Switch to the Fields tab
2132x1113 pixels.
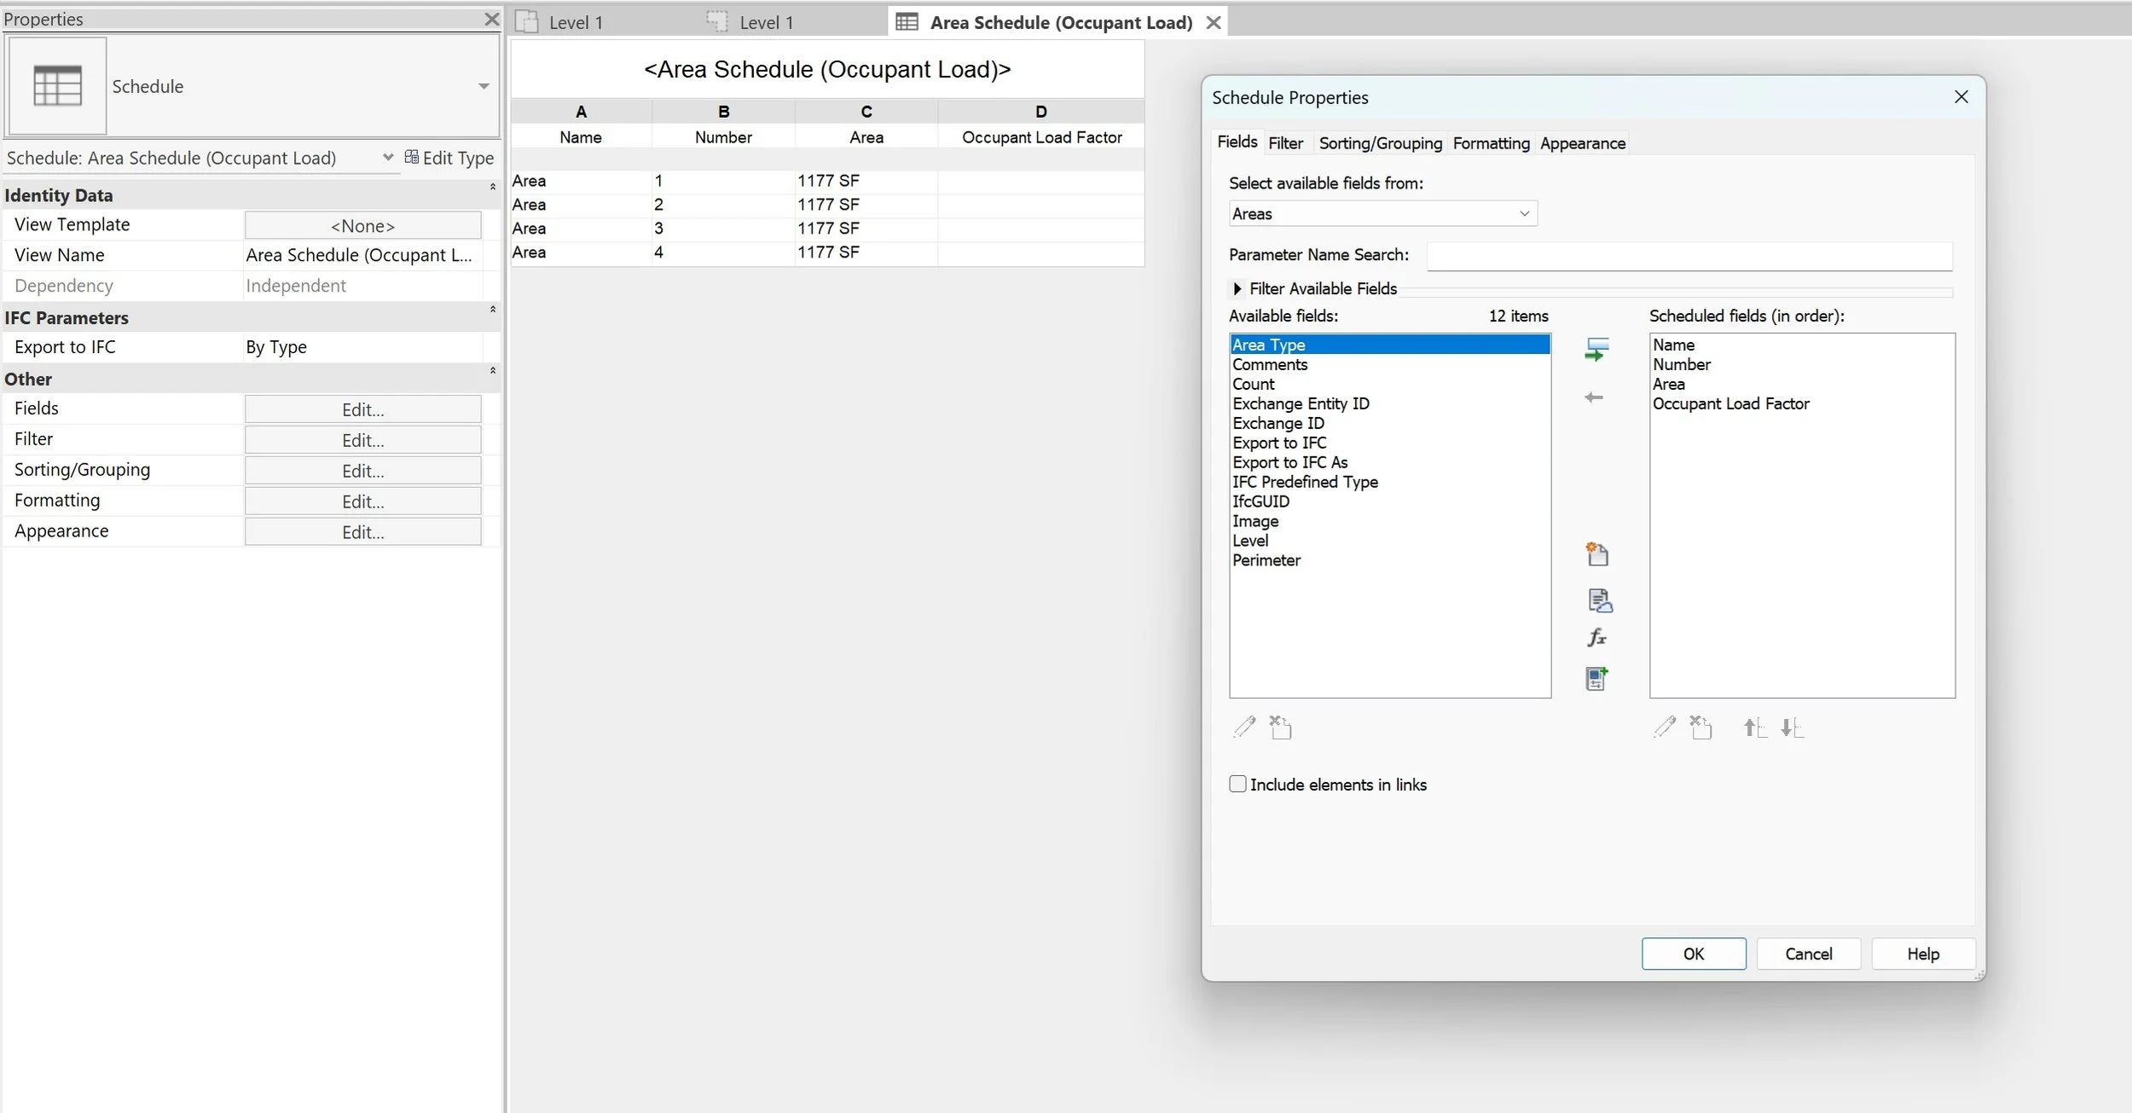pyautogui.click(x=1237, y=142)
